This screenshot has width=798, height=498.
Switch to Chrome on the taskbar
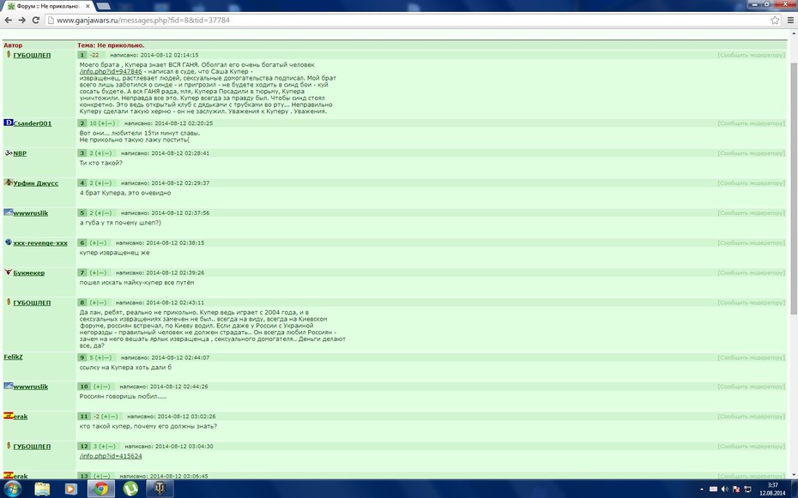[x=100, y=489]
